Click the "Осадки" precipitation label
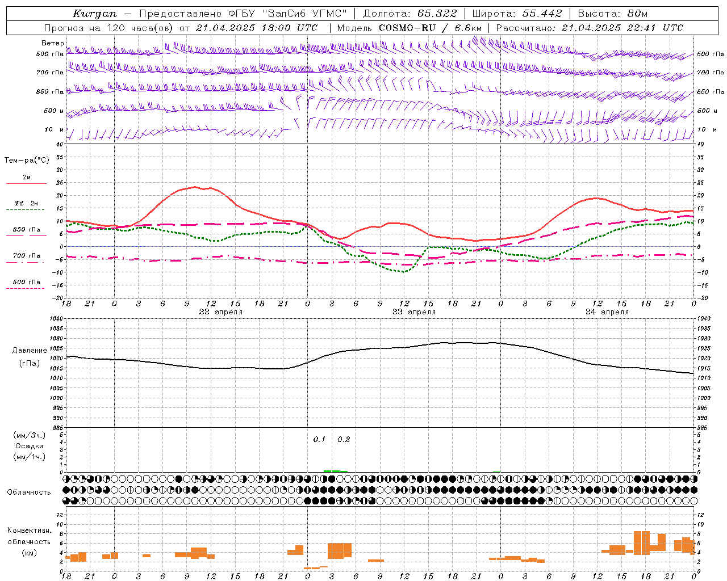This screenshot has height=581, width=727. [x=29, y=446]
